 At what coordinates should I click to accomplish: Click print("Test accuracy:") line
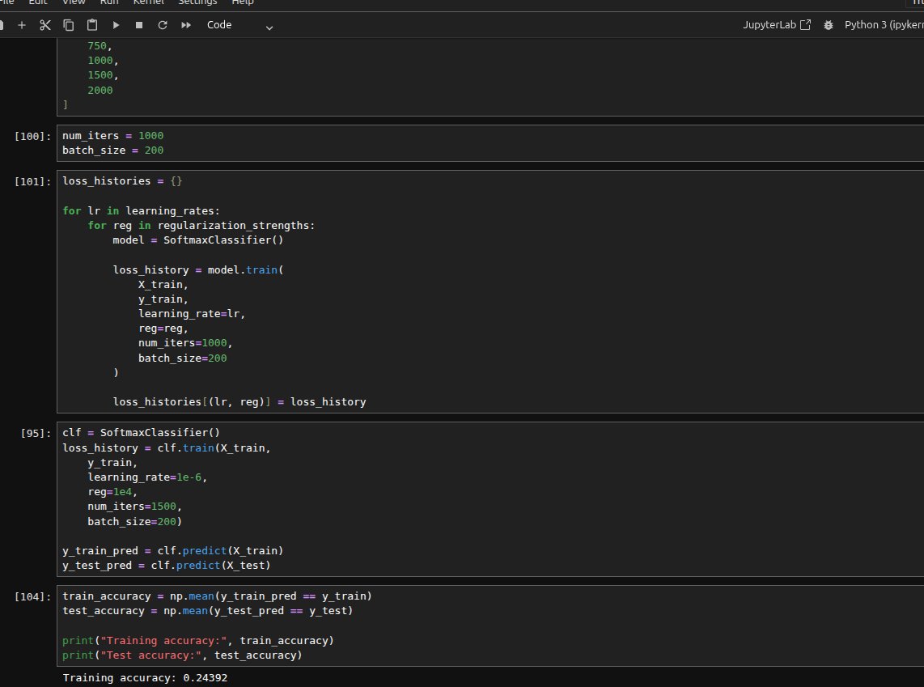182,655
